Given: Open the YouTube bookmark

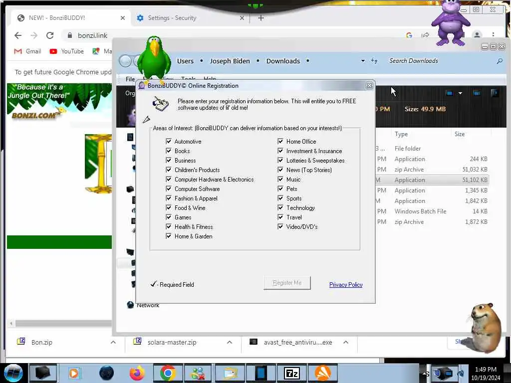Looking at the screenshot, I should 67,51.
